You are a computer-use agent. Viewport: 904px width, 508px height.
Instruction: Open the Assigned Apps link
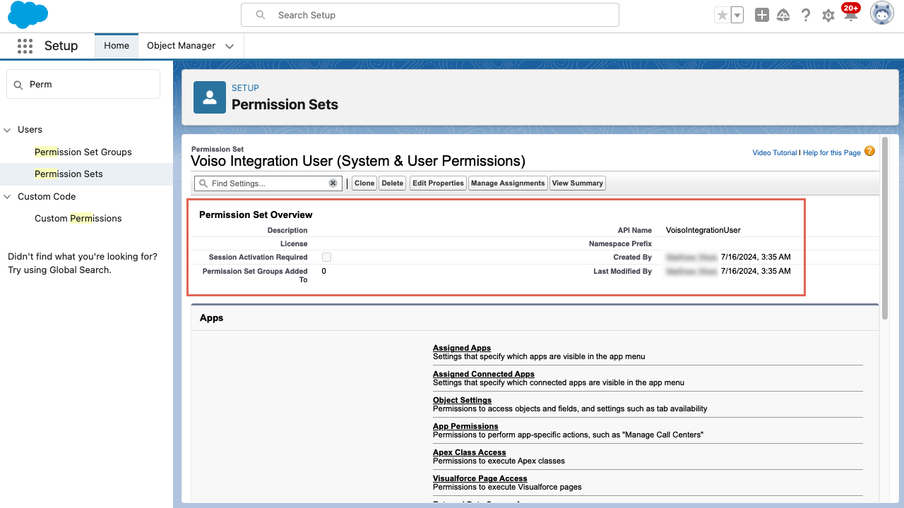coord(462,349)
